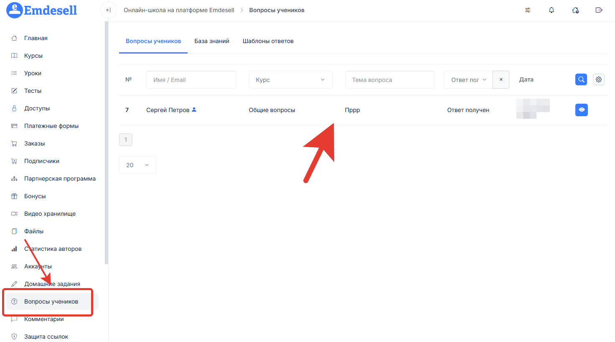Image resolution: width=615 pixels, height=342 pixels.
Task: Switch to База знаний tab
Action: tap(212, 41)
